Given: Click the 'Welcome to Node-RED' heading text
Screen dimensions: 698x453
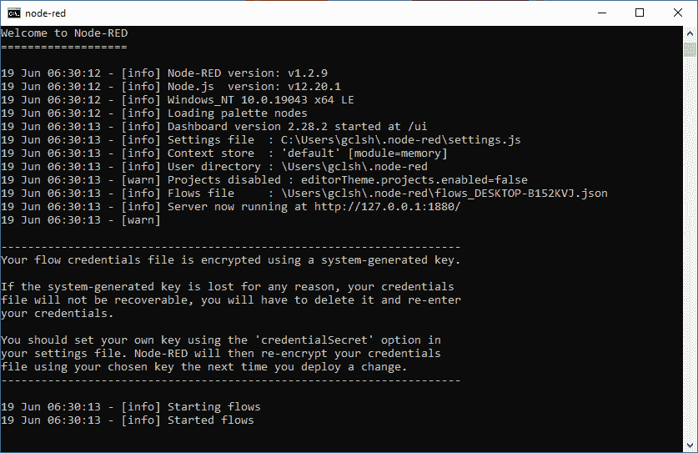Looking at the screenshot, I should pyautogui.click(x=64, y=33).
